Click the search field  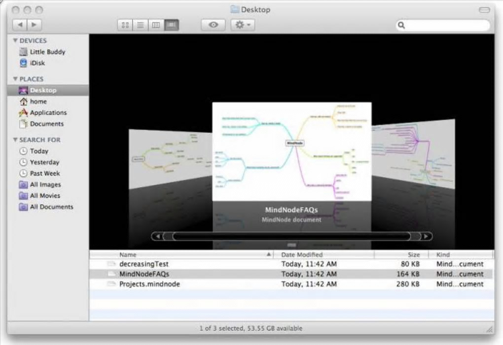(x=443, y=25)
